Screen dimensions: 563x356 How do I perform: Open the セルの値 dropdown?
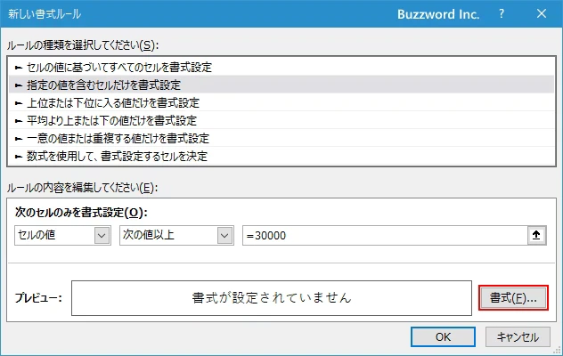coord(62,236)
